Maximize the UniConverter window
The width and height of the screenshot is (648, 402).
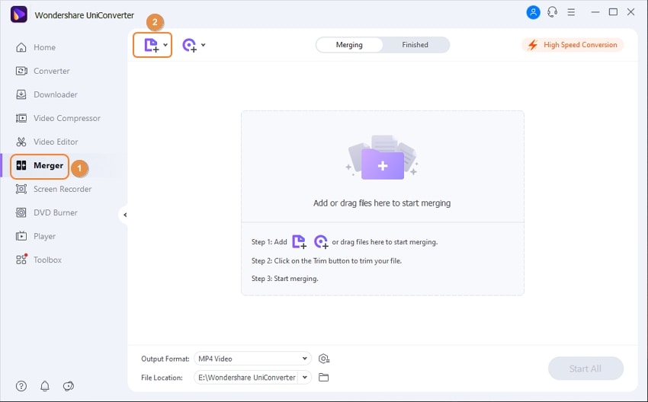click(613, 12)
